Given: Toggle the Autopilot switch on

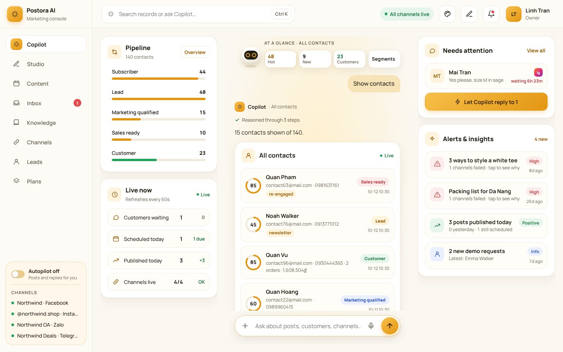Looking at the screenshot, I should pos(18,274).
